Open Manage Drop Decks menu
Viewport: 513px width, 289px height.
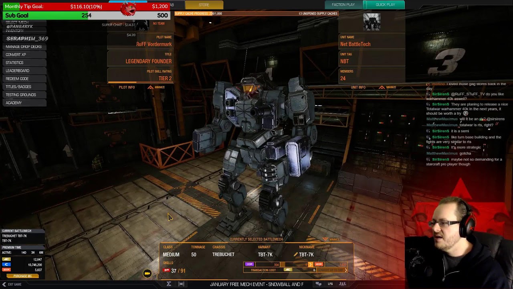[x=24, y=47]
